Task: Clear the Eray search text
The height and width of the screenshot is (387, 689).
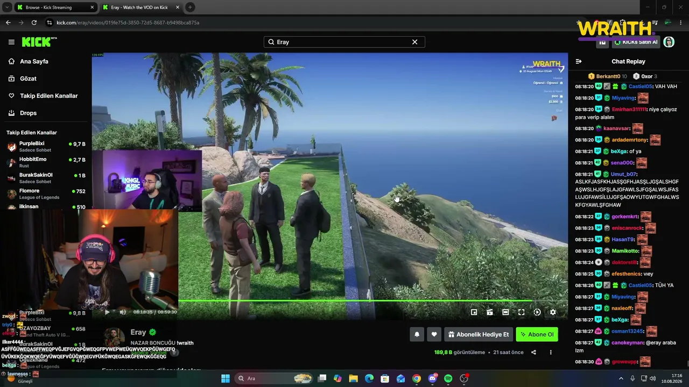Action: click(414, 42)
